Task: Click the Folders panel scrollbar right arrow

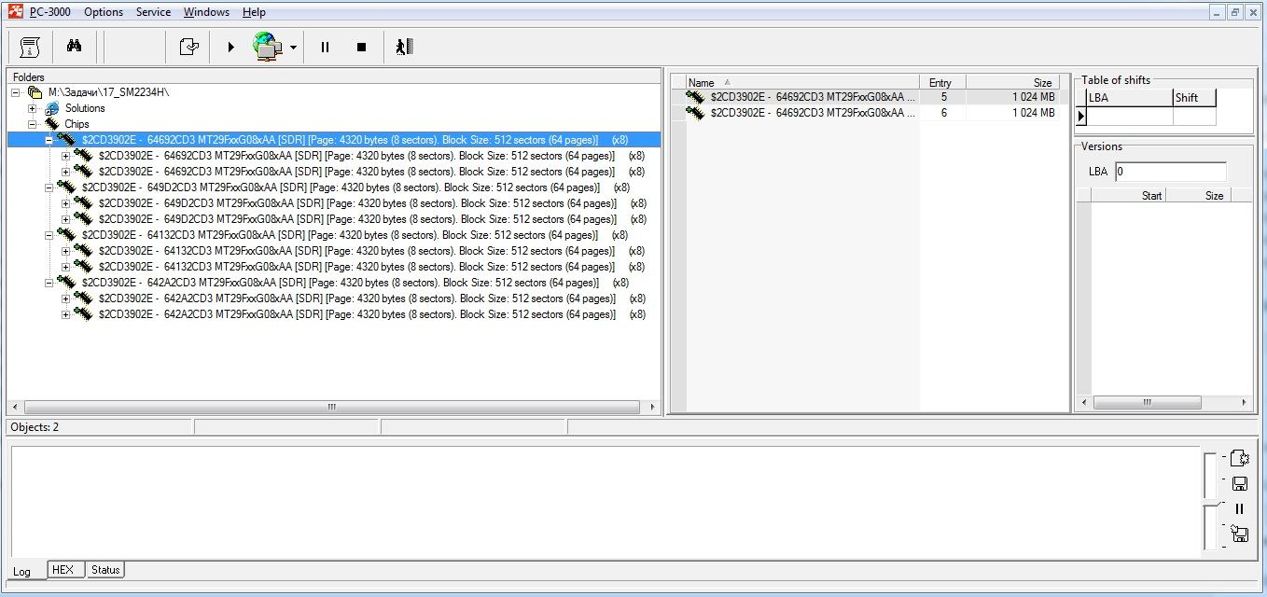Action: (x=653, y=408)
